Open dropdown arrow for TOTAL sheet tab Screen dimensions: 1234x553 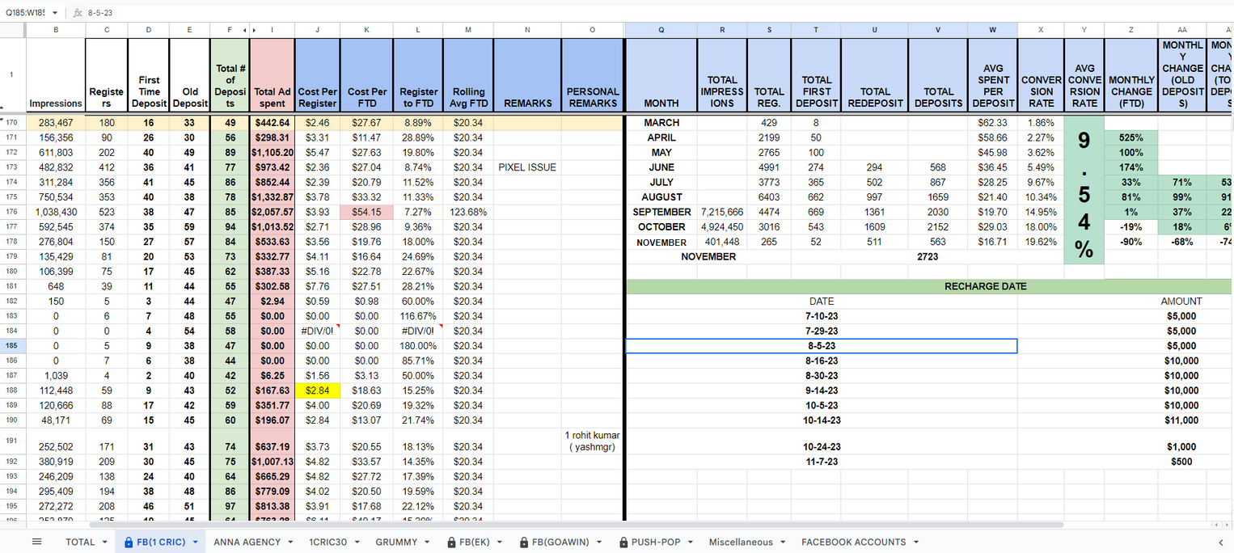point(105,542)
